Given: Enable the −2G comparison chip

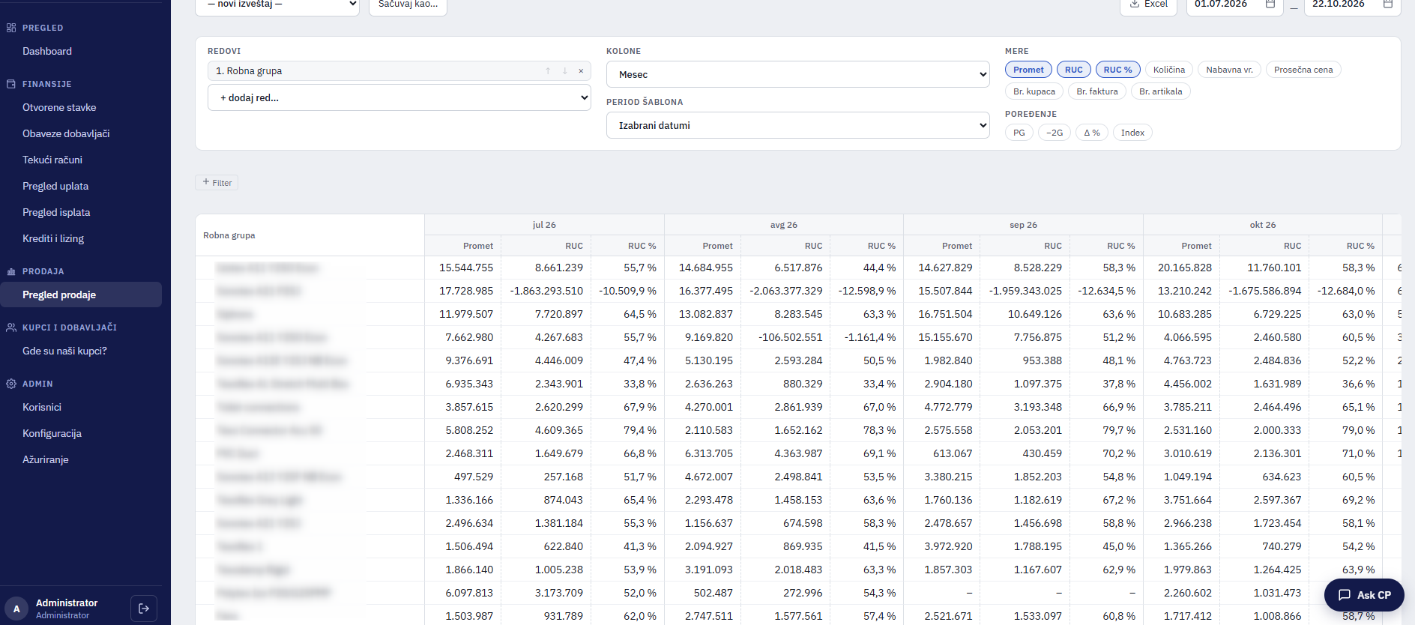Looking at the screenshot, I should point(1055,133).
